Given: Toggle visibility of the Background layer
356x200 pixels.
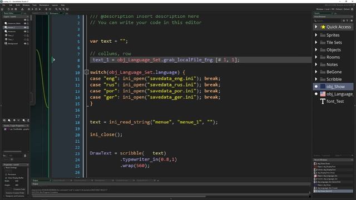Looking at the screenshot, I should pos(25,43).
